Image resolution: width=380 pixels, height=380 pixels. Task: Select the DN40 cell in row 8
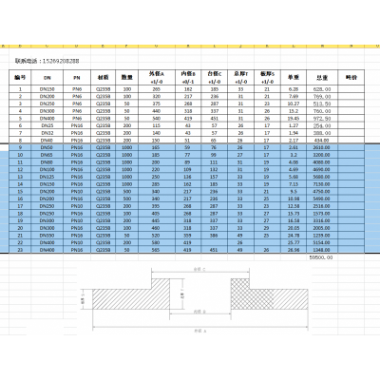47,141
